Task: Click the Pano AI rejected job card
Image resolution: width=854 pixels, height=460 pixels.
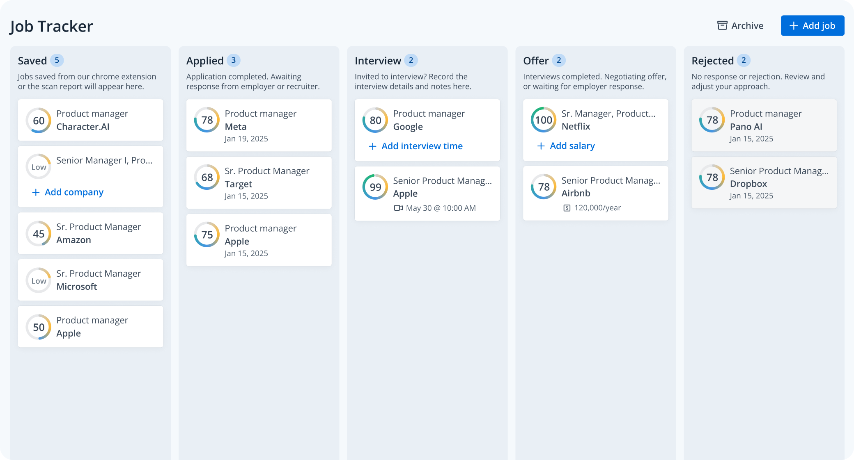Action: pos(764,125)
